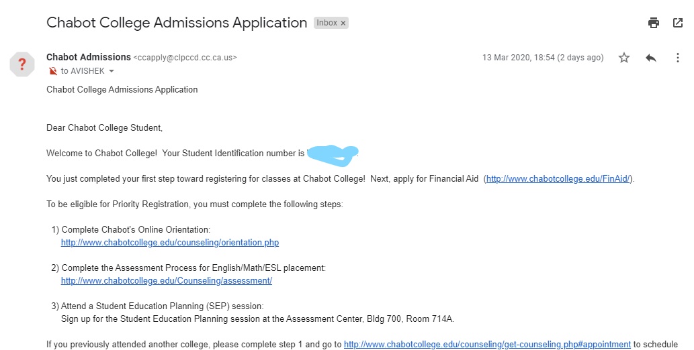Star this Chabot Admissions email

[624, 58]
